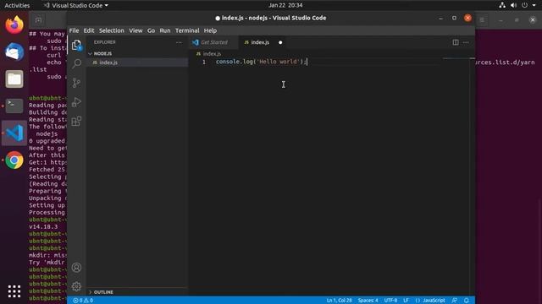
Task: Open the Edit menu
Action: (89, 30)
